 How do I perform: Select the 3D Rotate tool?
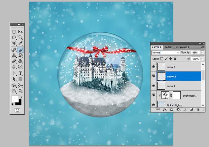click(x=14, y=86)
